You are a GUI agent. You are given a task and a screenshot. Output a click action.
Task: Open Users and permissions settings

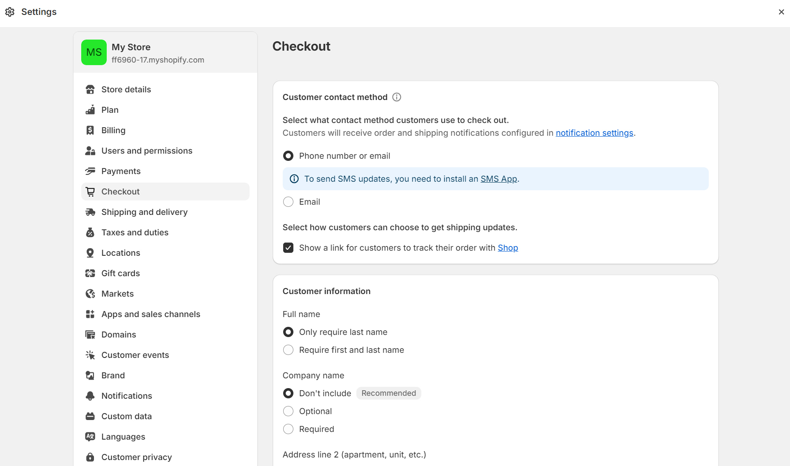147,151
